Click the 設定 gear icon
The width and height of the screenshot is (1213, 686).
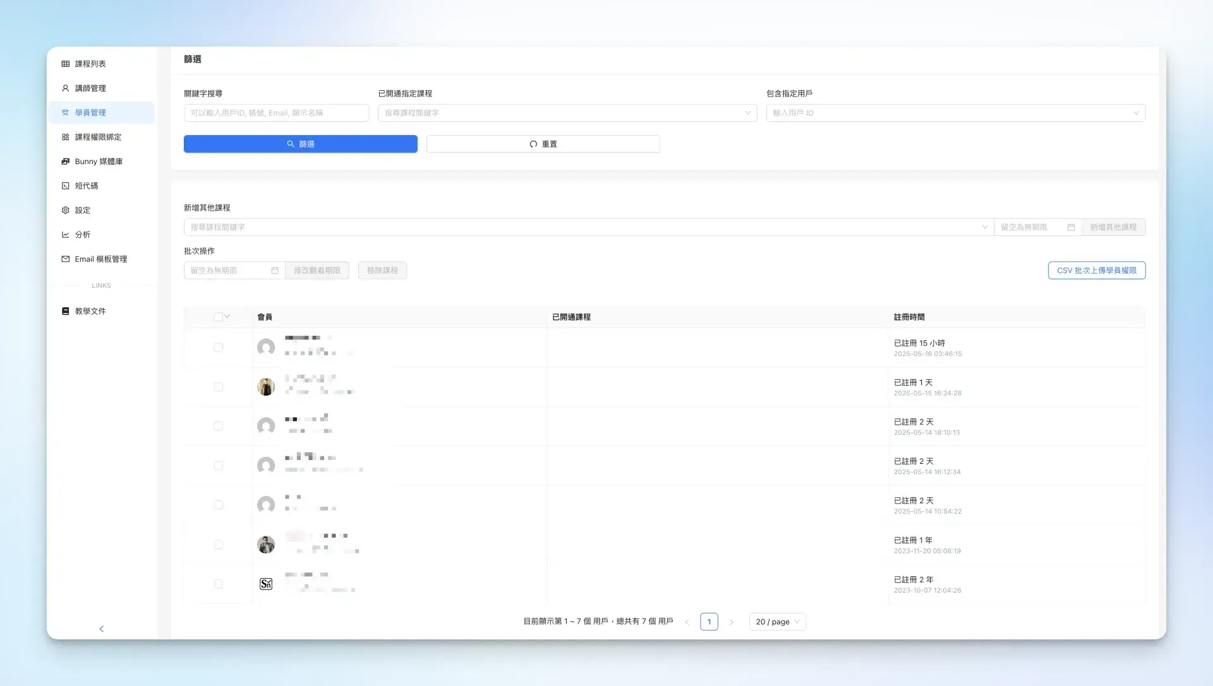[x=65, y=210]
